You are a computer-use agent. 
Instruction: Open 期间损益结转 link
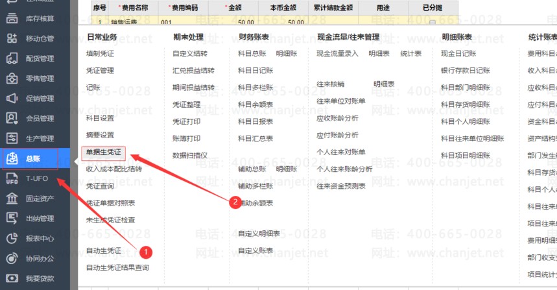tap(193, 88)
